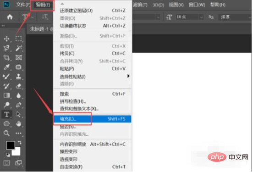This screenshot has height=172, width=253.
Task: Open the anti-aliasing 浑厚 dropdown
Action: tap(234, 17)
